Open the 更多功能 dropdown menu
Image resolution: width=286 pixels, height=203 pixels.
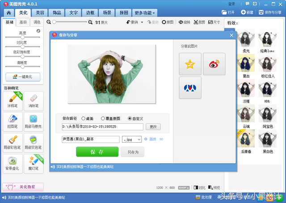(x=145, y=13)
